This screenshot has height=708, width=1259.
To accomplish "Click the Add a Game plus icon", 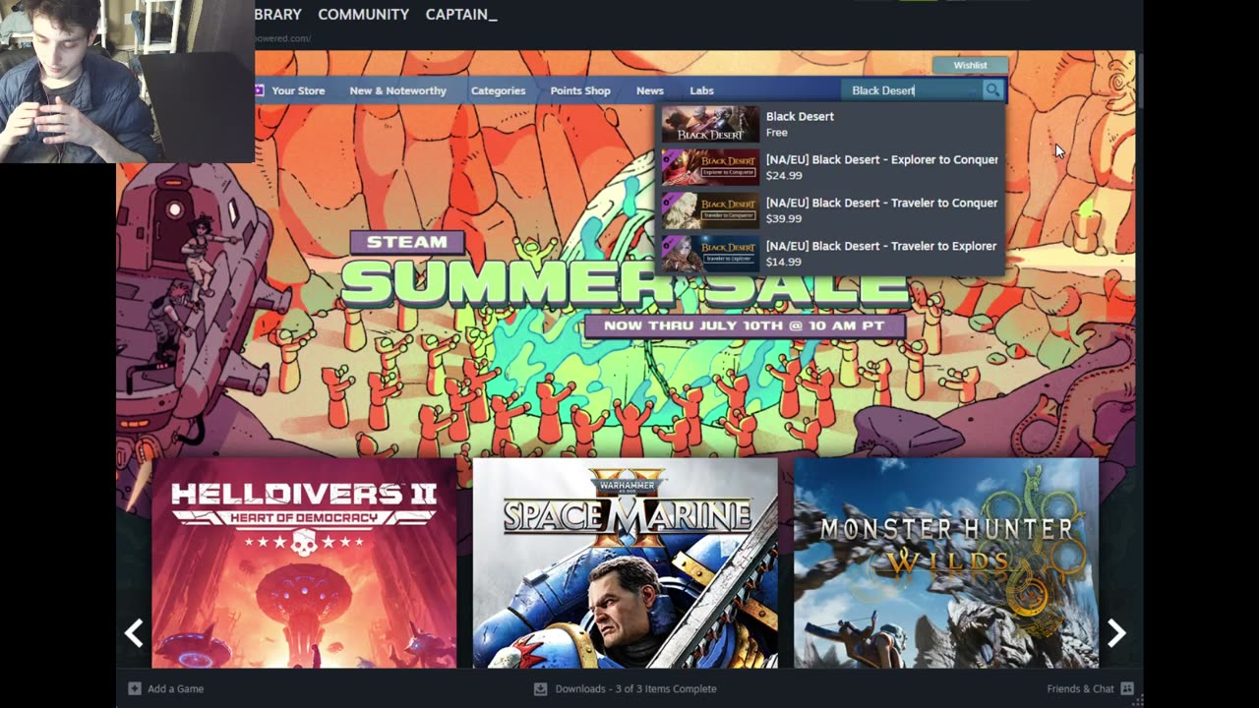I will pyautogui.click(x=135, y=688).
